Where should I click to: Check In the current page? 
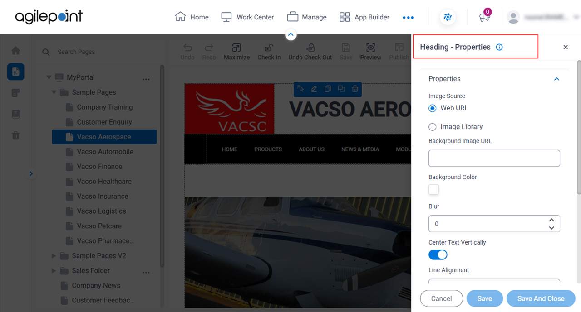269,48
